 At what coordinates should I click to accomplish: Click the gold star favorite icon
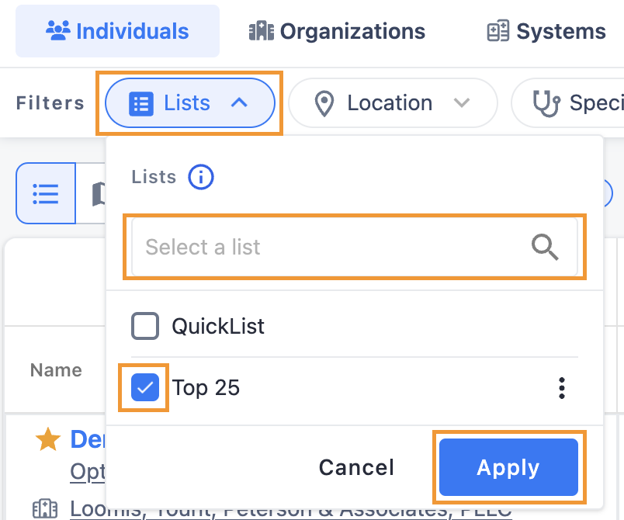click(48, 439)
